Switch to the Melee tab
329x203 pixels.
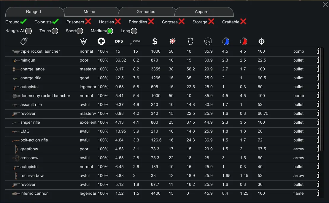89,12
